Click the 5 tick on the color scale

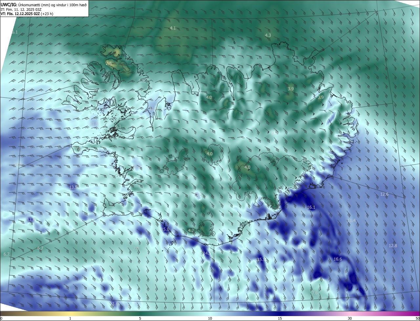[x=140, y=319]
